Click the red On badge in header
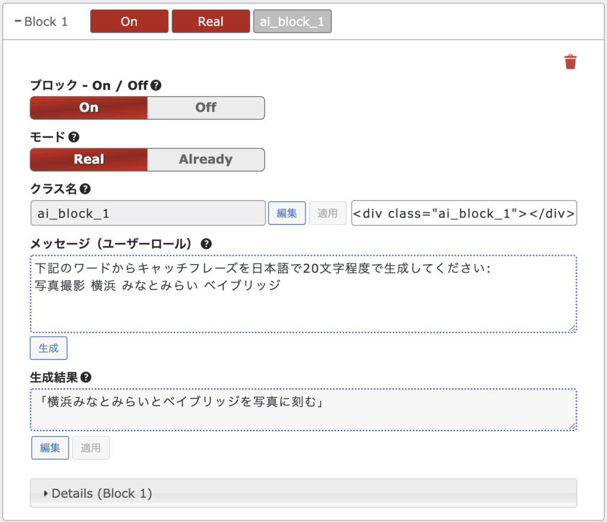 (x=129, y=21)
